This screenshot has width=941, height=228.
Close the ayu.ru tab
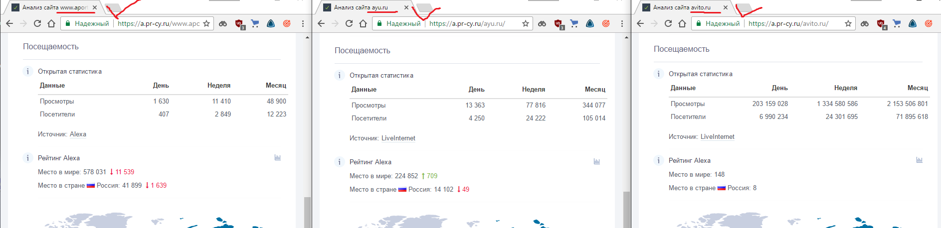[x=406, y=7]
